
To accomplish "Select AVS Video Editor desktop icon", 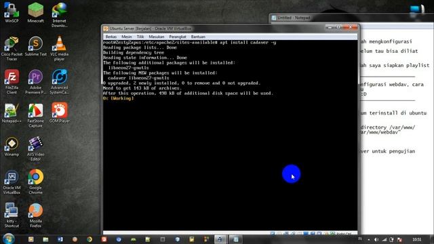I will pos(35,149).
